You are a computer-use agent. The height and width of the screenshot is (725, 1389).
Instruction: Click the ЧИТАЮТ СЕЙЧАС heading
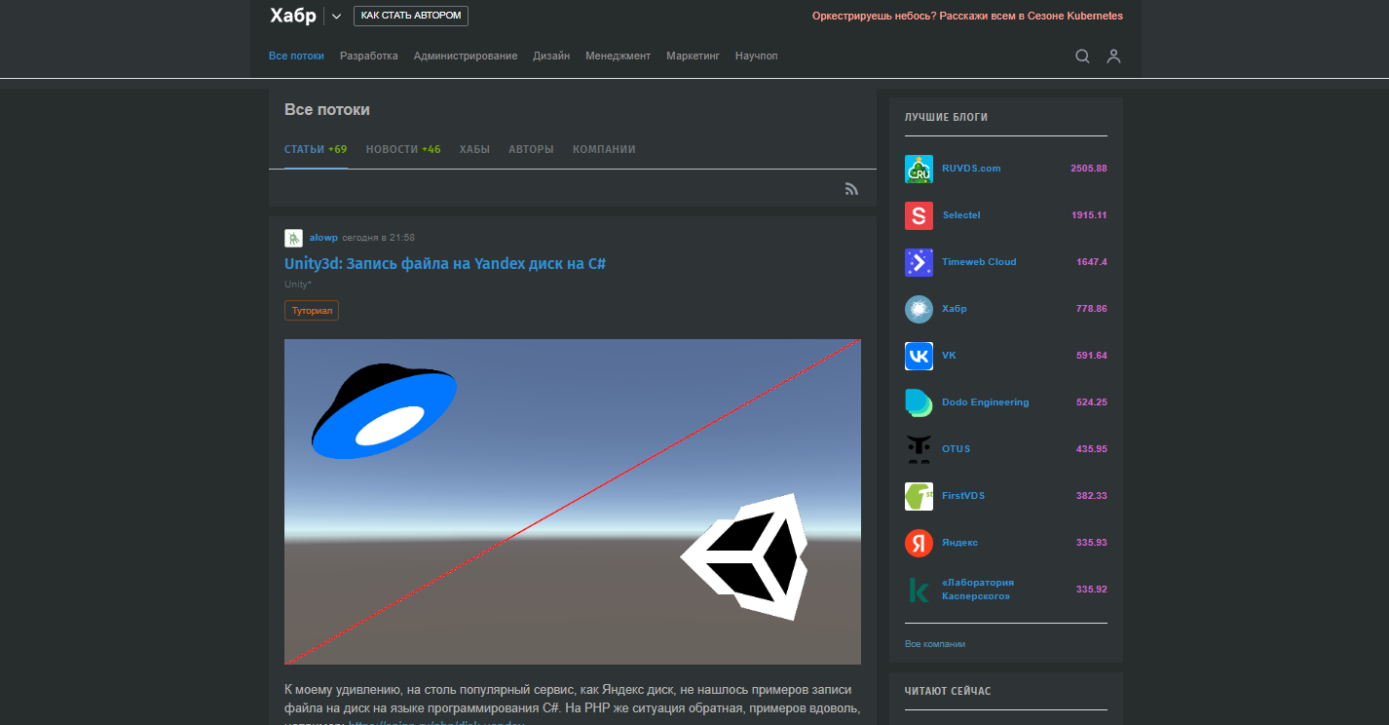pyautogui.click(x=948, y=691)
